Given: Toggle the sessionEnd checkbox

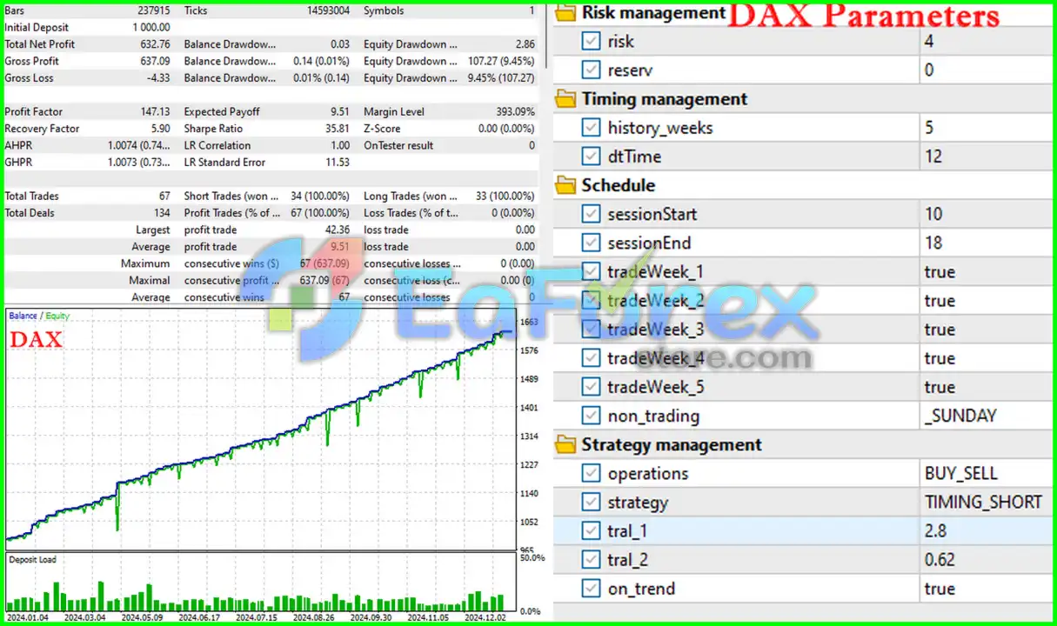Looking at the screenshot, I should tap(591, 243).
